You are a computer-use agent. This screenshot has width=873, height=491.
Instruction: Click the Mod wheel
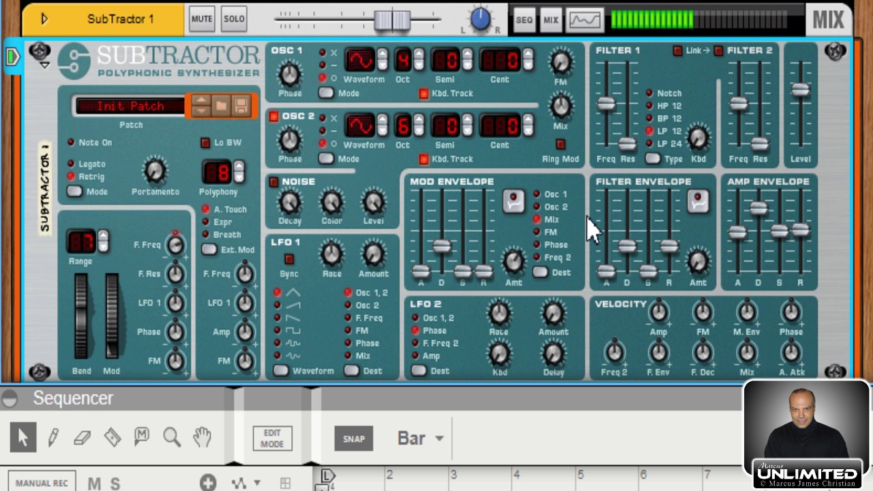tap(111, 316)
